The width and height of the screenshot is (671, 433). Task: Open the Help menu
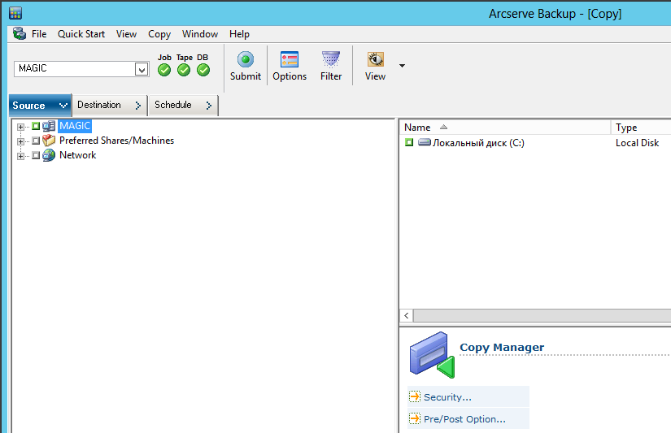pyautogui.click(x=239, y=34)
